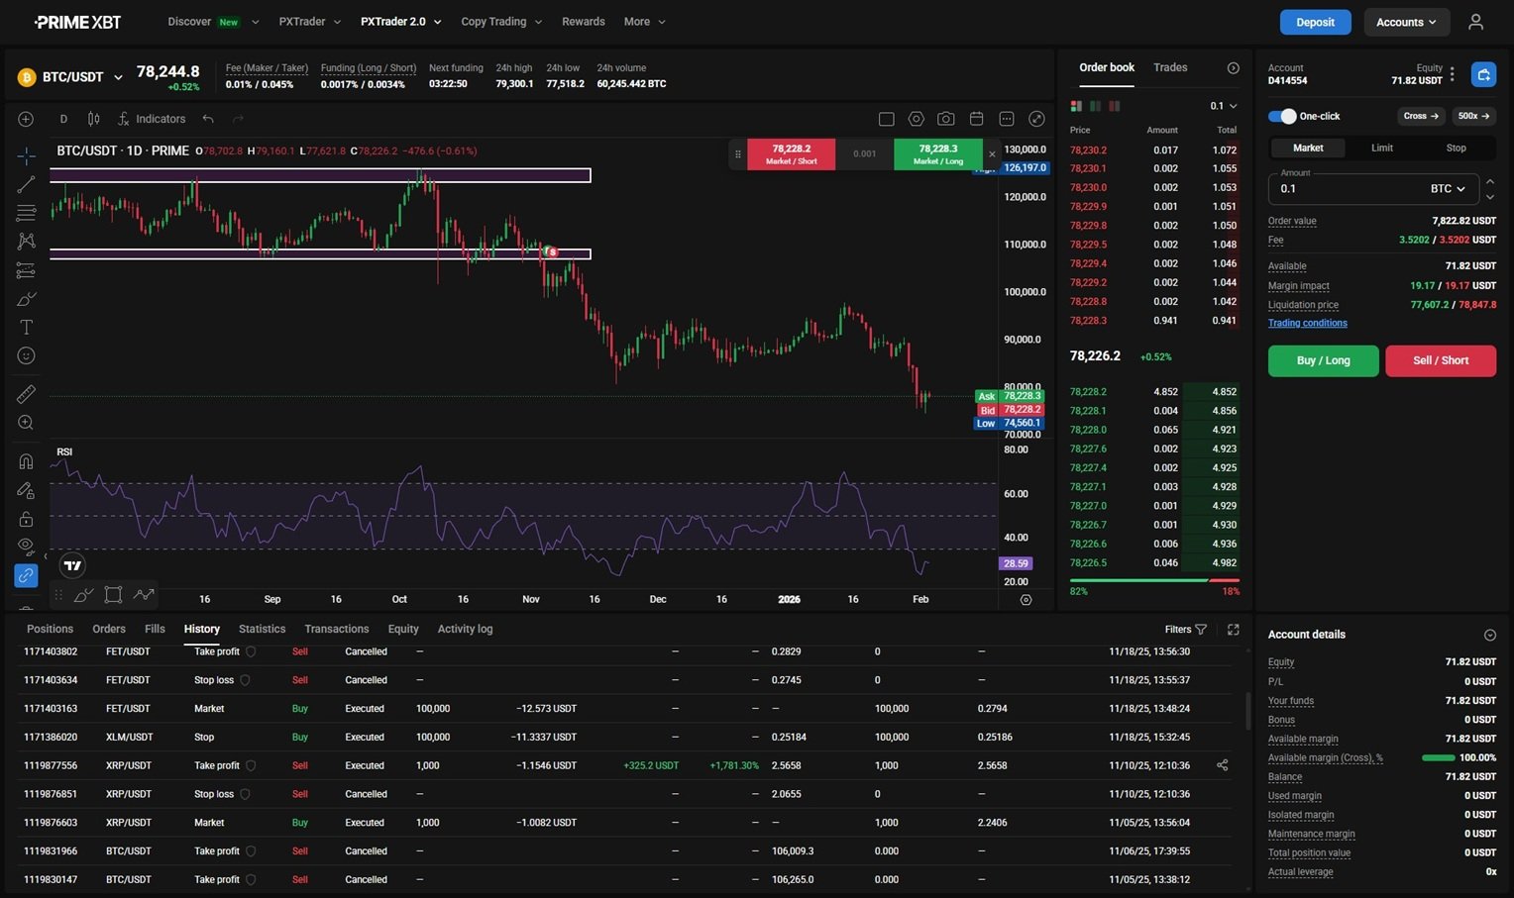Lock all drawings with the padlock icon
The image size is (1514, 898).
click(x=26, y=518)
